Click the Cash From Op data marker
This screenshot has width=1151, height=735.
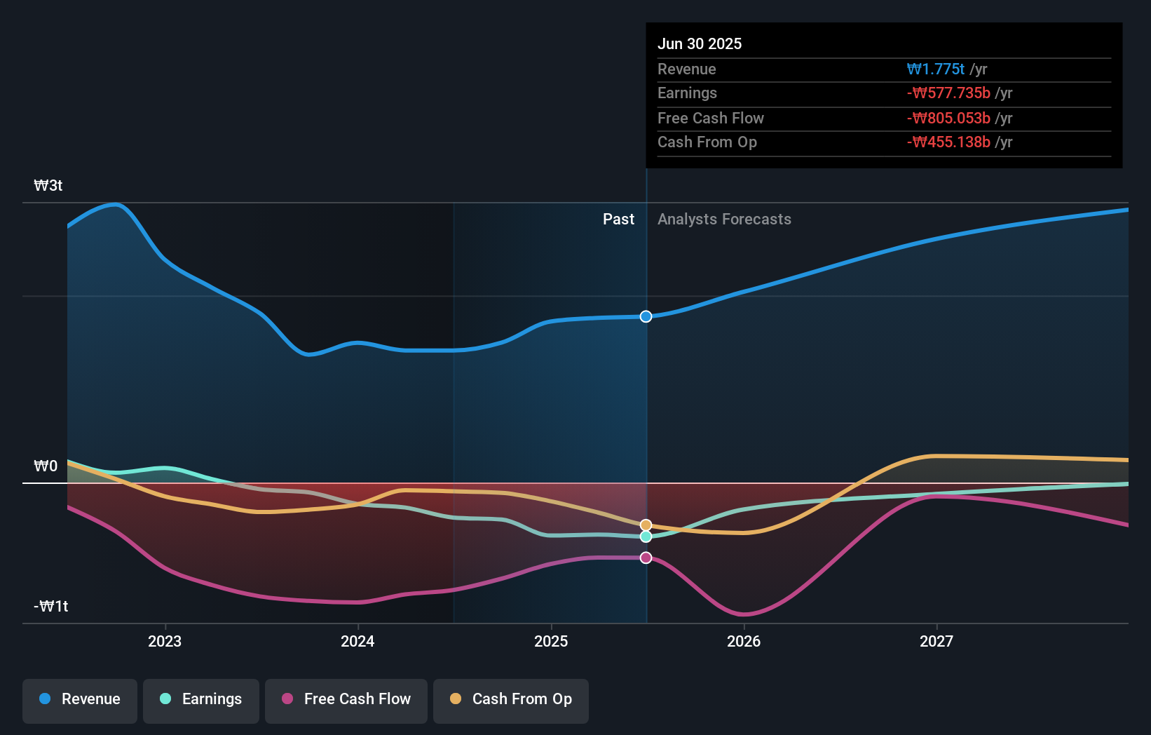tap(646, 524)
